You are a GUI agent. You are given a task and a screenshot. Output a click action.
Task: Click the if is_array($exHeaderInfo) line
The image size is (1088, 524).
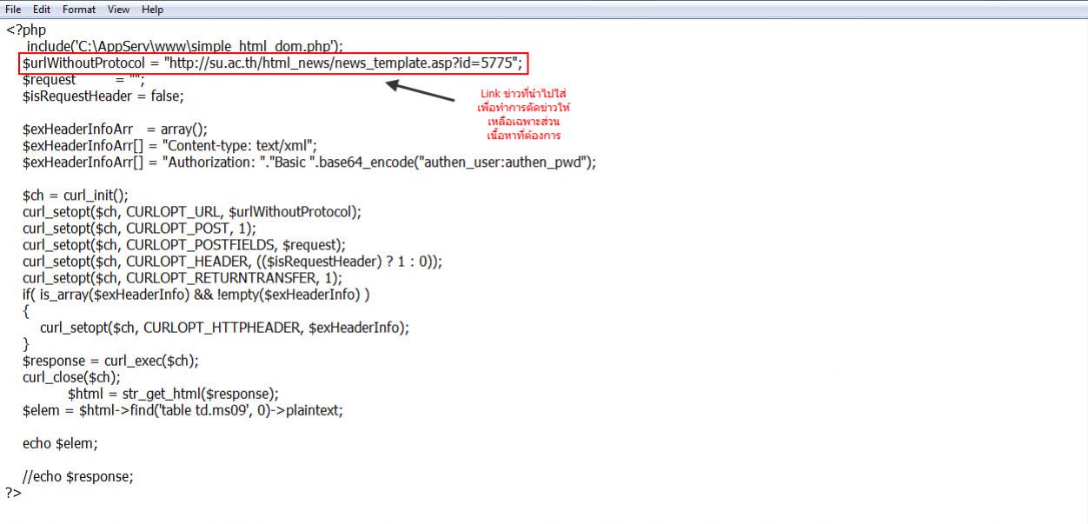point(196,295)
